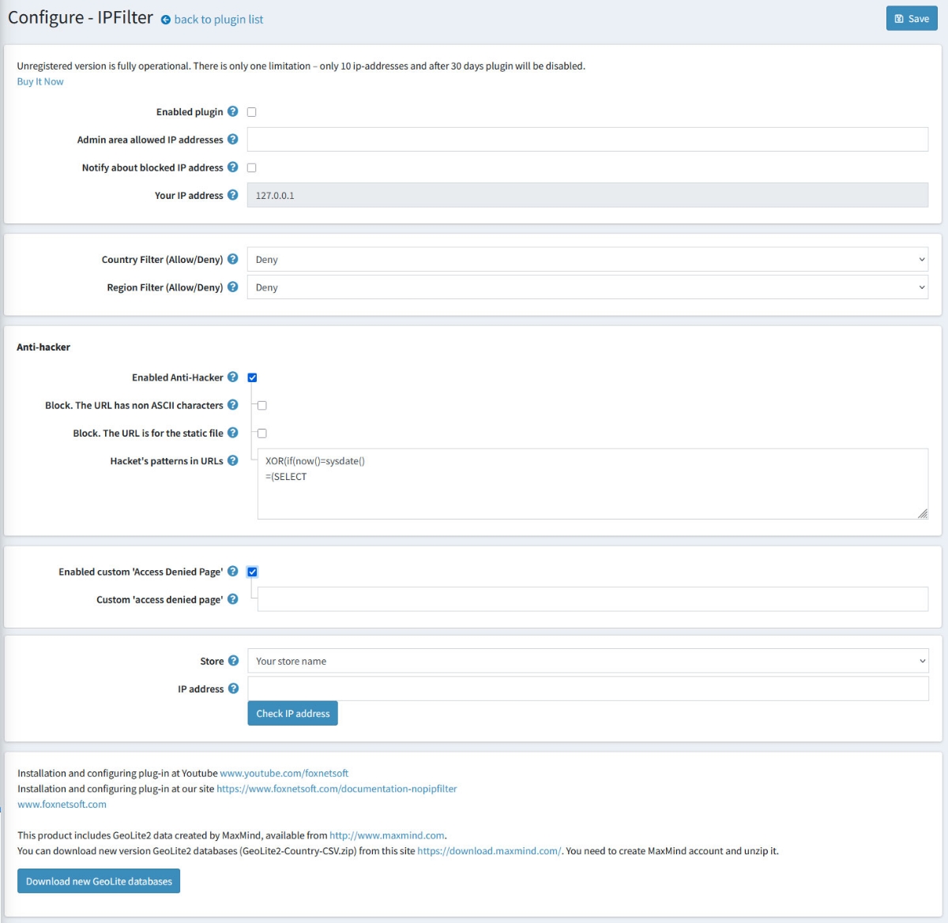Click help icon next to Enabled plugin
This screenshot has height=923, width=948.
coord(233,111)
